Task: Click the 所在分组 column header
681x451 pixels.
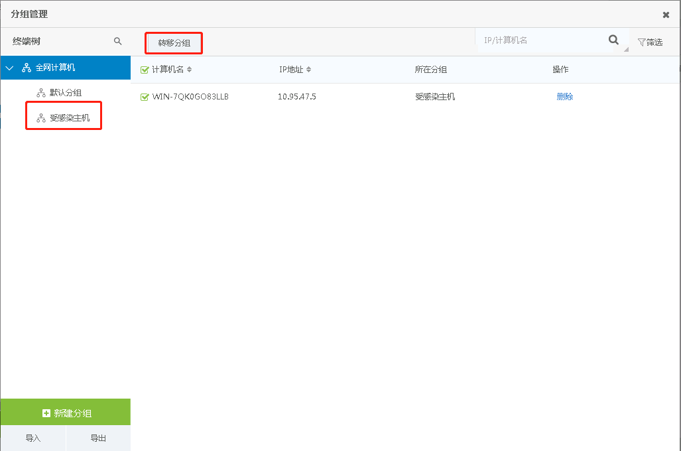Action: click(x=430, y=70)
